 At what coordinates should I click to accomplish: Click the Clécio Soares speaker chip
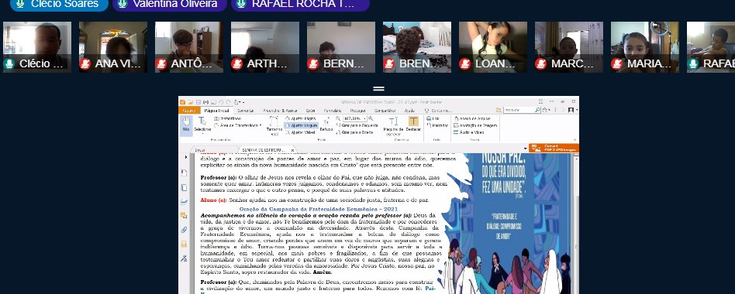point(59,4)
